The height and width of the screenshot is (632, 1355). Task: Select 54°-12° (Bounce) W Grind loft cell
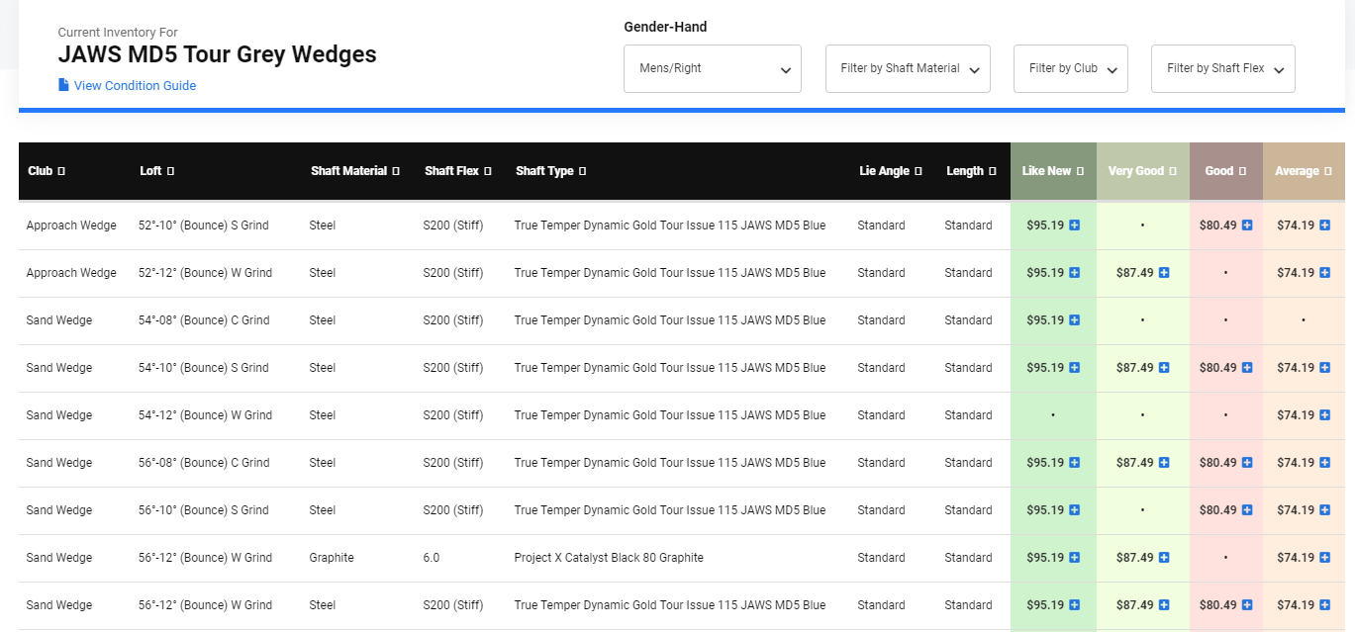pyautogui.click(x=205, y=415)
